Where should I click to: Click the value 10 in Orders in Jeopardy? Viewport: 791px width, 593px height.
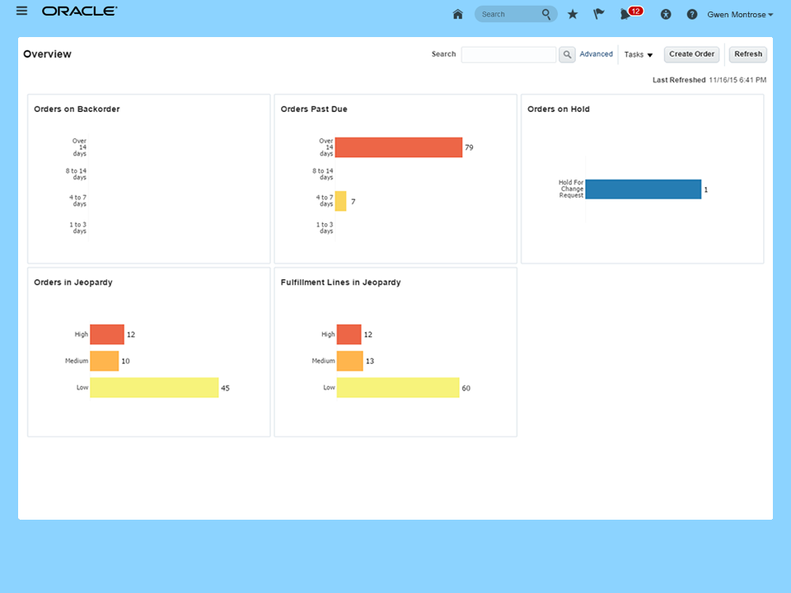[x=125, y=361]
